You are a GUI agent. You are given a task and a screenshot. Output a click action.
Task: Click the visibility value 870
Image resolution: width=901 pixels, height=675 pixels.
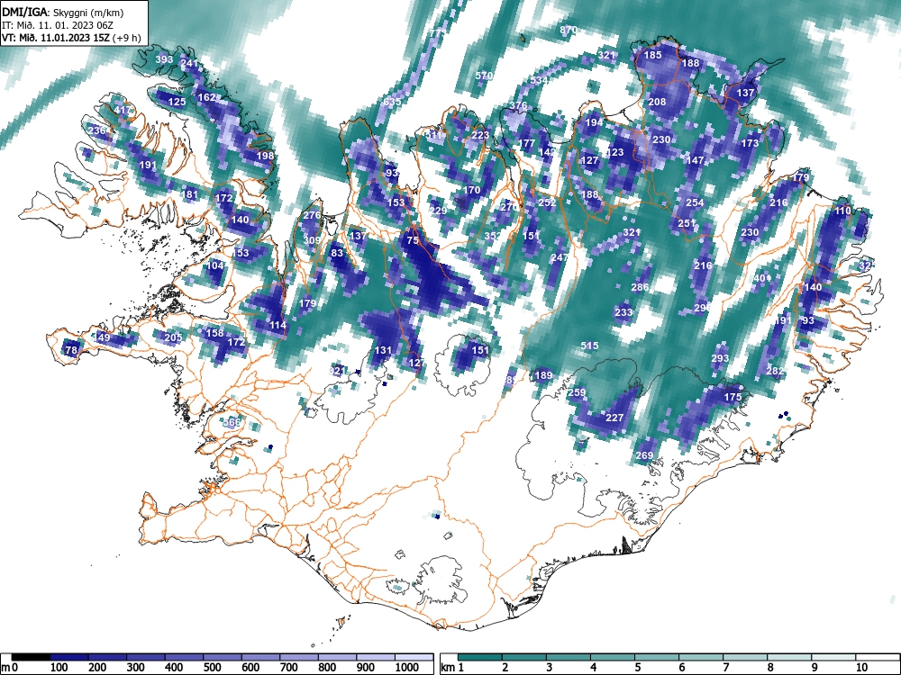pos(569,30)
